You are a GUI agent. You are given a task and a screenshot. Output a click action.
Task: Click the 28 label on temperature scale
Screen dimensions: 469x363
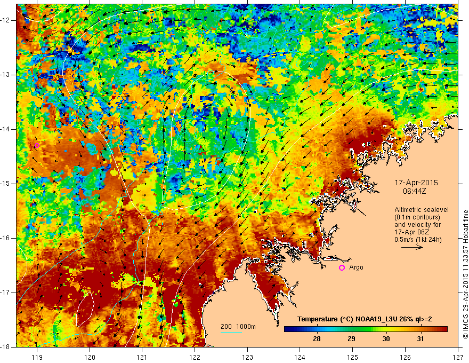(317, 339)
